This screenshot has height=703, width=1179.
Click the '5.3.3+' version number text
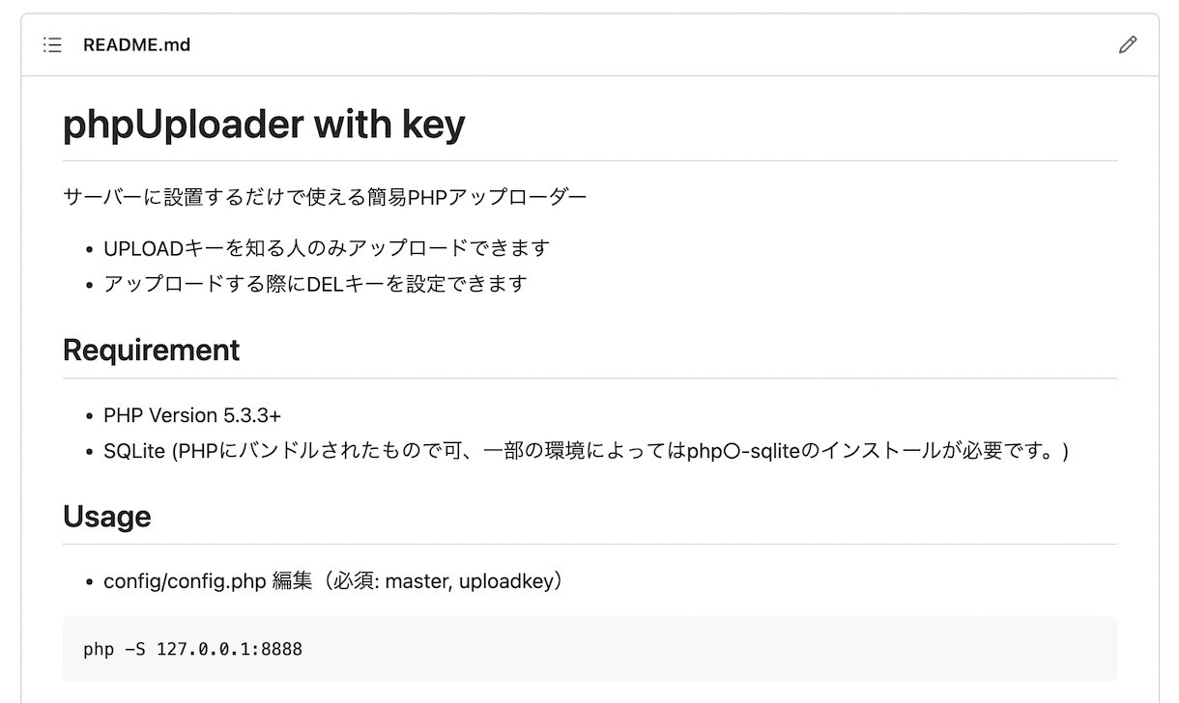251,415
